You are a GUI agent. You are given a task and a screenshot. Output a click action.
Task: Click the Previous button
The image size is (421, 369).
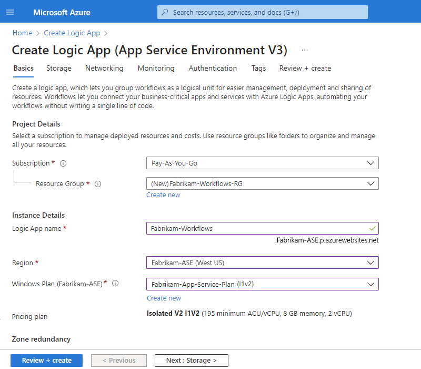tap(119, 361)
